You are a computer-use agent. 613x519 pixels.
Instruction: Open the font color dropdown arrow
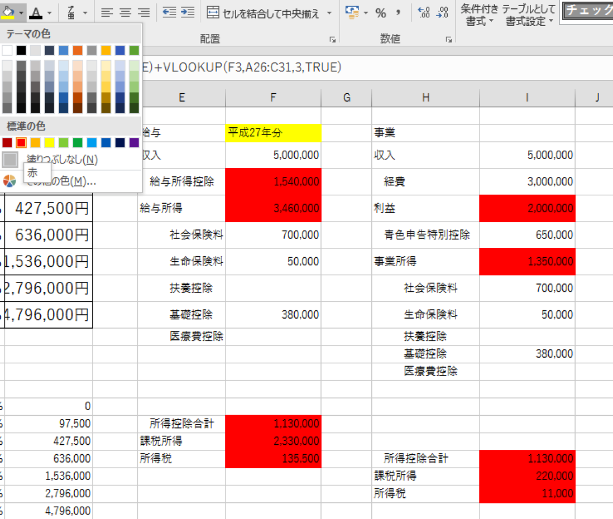click(x=49, y=13)
